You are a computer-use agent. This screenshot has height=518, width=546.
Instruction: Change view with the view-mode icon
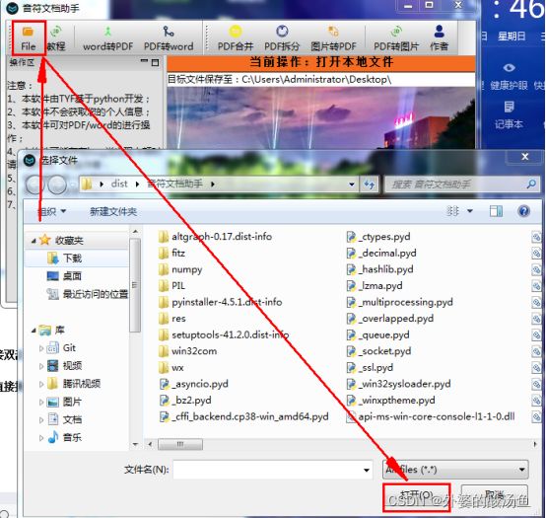[452, 211]
